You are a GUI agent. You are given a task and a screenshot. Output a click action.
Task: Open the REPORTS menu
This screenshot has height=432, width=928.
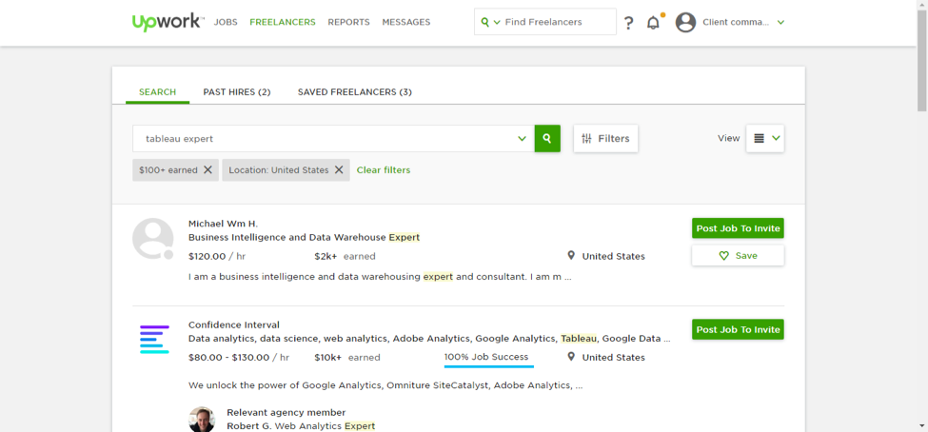coord(348,22)
